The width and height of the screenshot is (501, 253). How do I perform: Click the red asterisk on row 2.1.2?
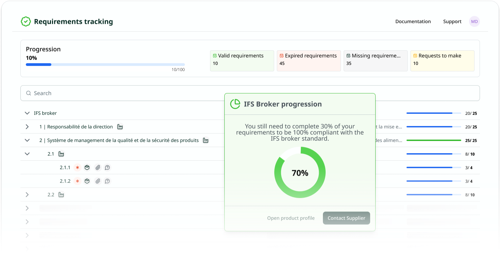pyautogui.click(x=77, y=181)
